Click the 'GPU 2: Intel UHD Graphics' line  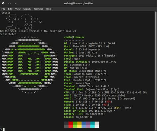click(100, 99)
